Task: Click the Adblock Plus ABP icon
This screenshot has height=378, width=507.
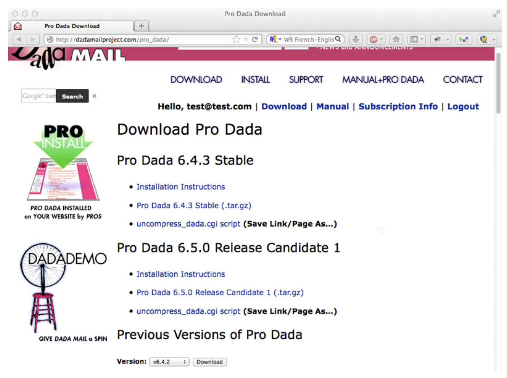Action: pos(373,39)
